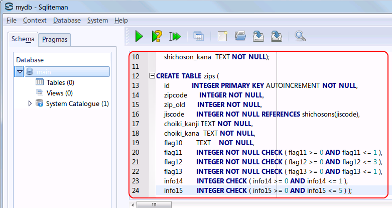Screen dimensions: 392x208
Task: Click the create view toolbar icon
Action: (199, 36)
